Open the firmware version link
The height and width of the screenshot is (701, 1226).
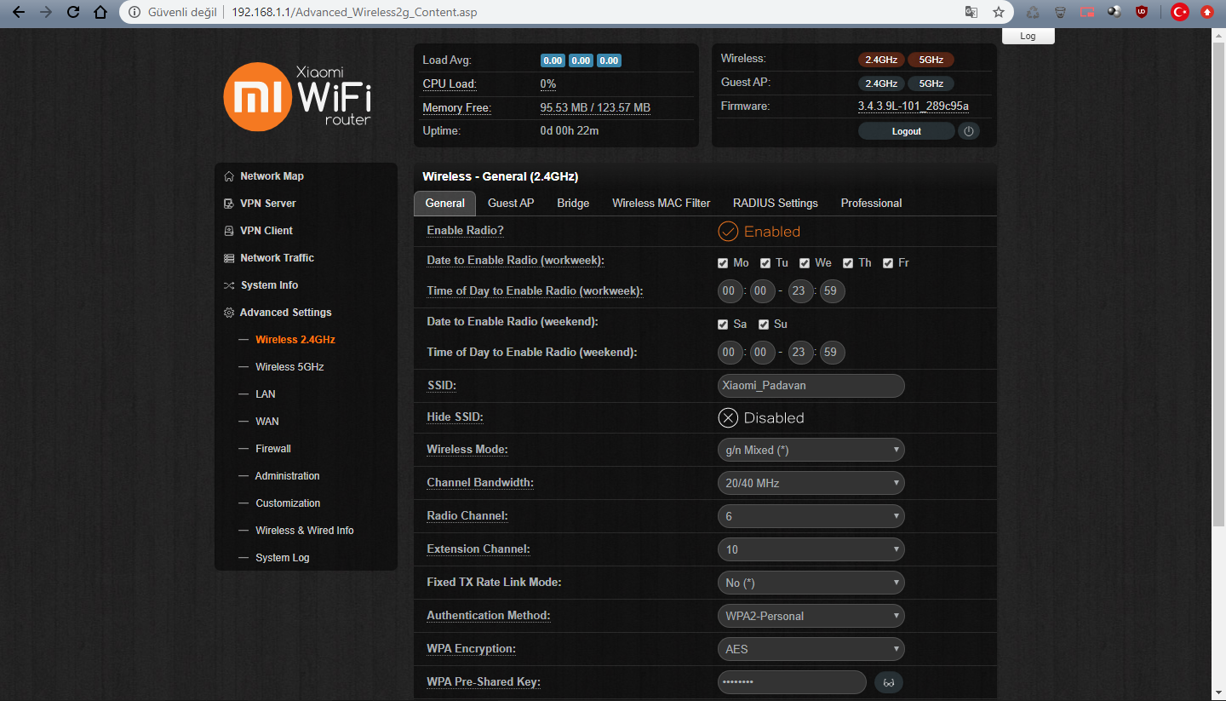click(x=914, y=106)
